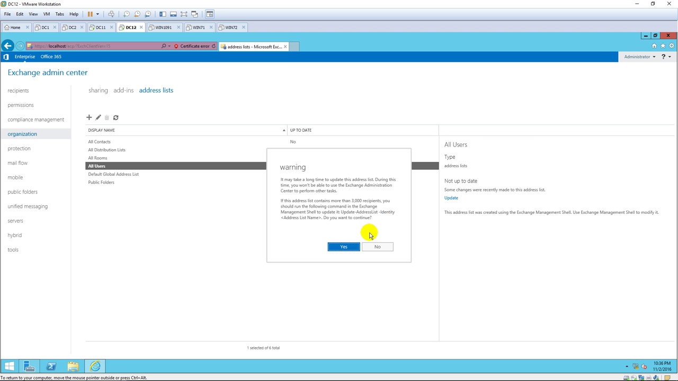The width and height of the screenshot is (678, 381).
Task: Open the help question mark dropdown
Action: coord(666,57)
